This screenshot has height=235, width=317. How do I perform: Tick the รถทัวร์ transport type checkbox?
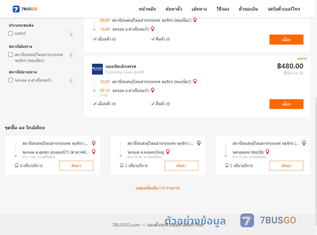click(11, 33)
